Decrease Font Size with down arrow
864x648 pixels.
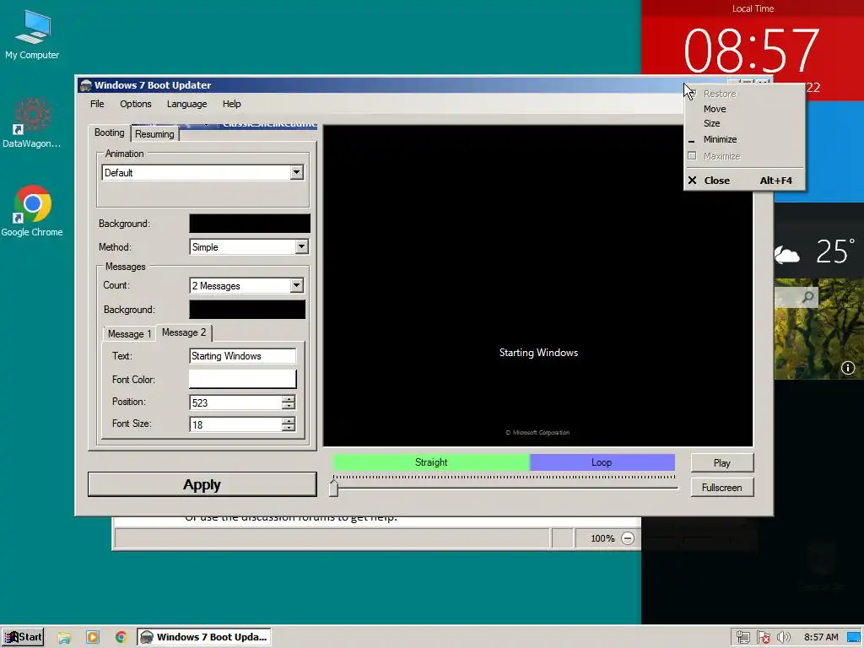(289, 428)
